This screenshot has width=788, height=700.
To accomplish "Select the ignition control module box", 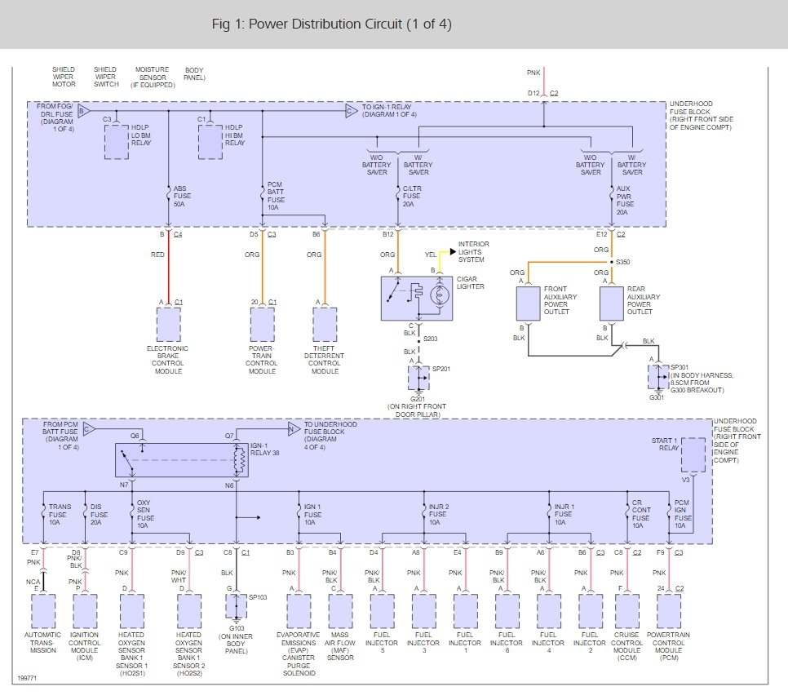I will click(x=85, y=611).
